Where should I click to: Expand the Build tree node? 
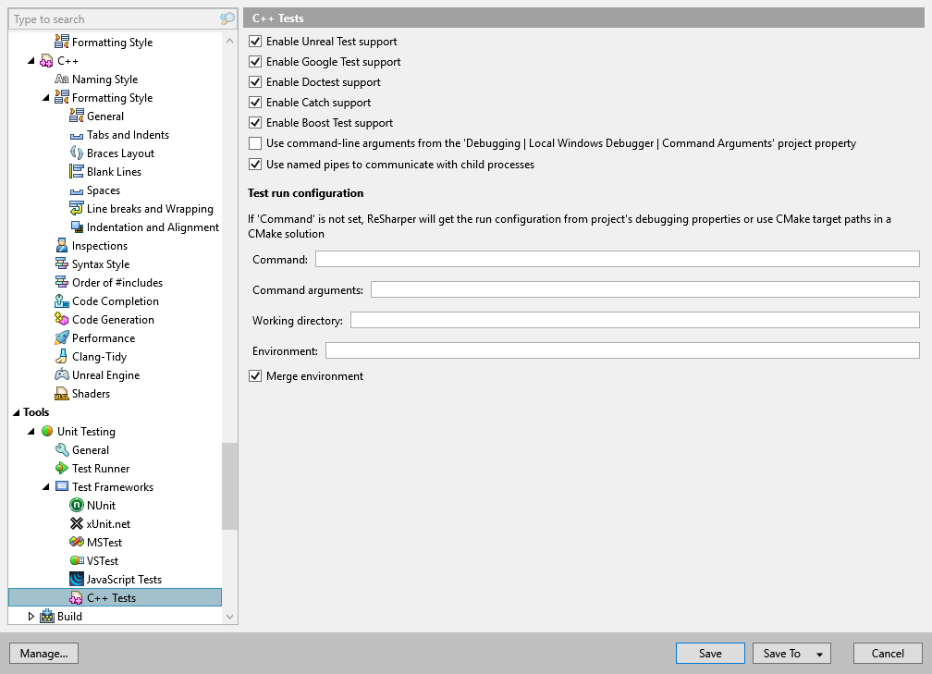coord(31,617)
